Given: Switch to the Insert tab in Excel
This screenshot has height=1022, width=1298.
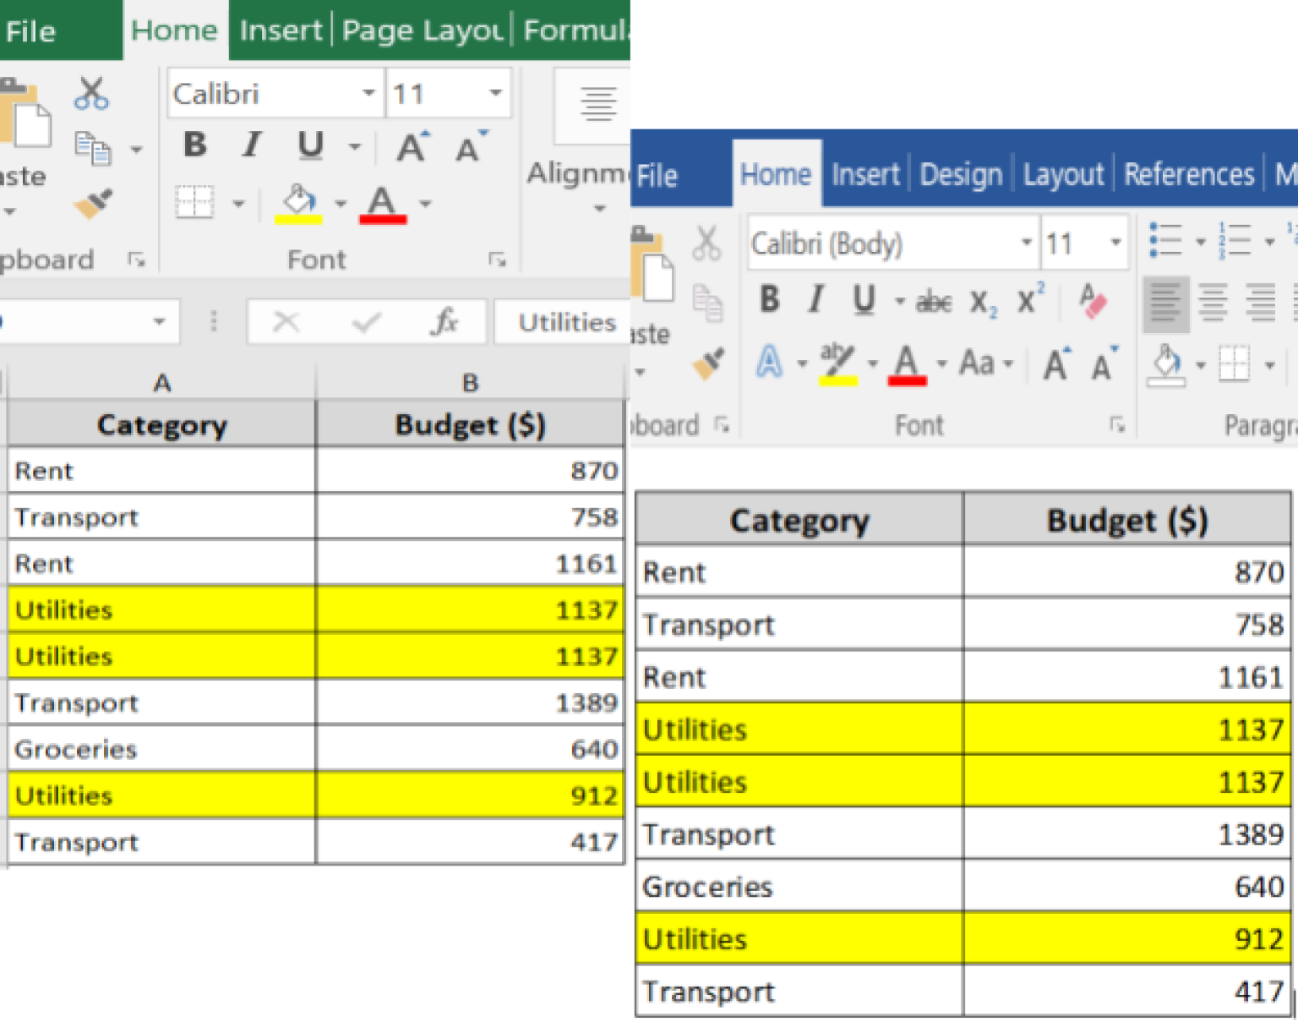Looking at the screenshot, I should (x=280, y=30).
